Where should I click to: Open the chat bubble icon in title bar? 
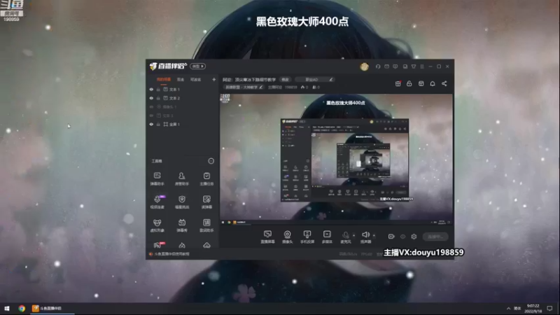(395, 66)
